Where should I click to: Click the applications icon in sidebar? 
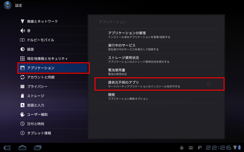pyautogui.click(x=22, y=68)
